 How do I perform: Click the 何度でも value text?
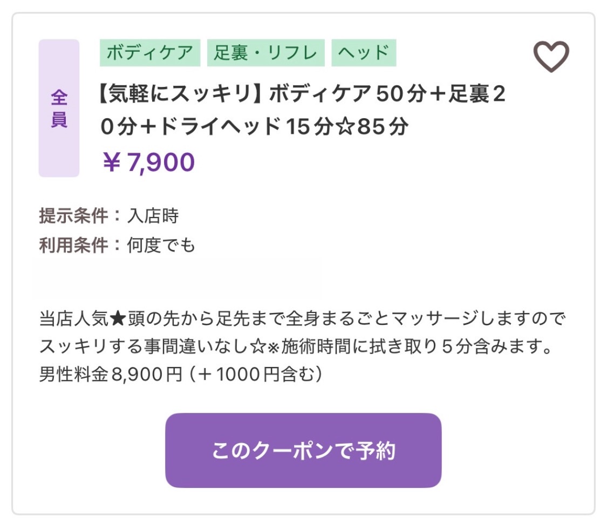pos(161,245)
